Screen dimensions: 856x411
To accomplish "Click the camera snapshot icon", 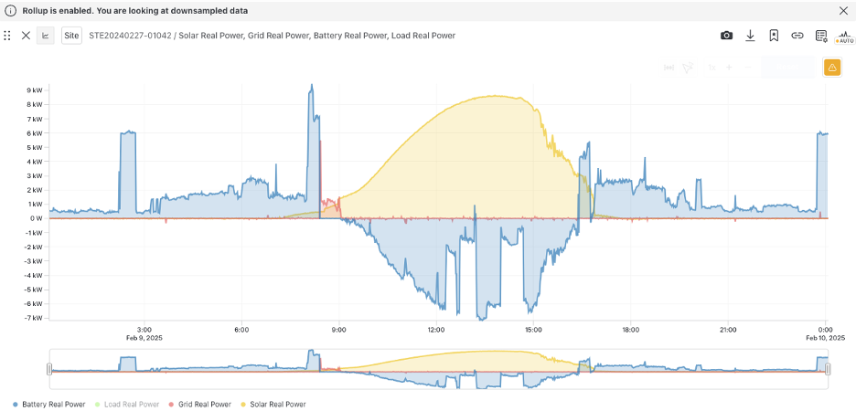I will (x=726, y=36).
